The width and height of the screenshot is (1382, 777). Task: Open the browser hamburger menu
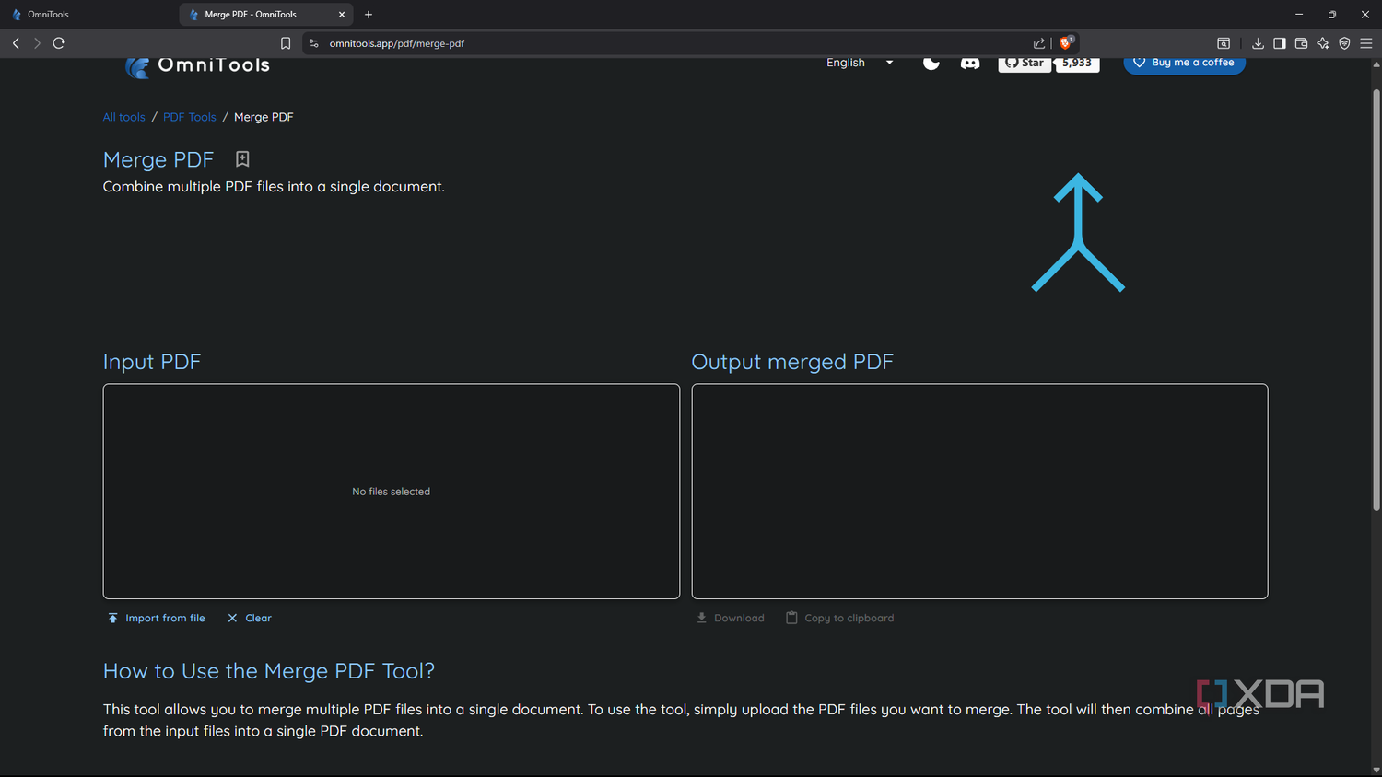(1366, 43)
